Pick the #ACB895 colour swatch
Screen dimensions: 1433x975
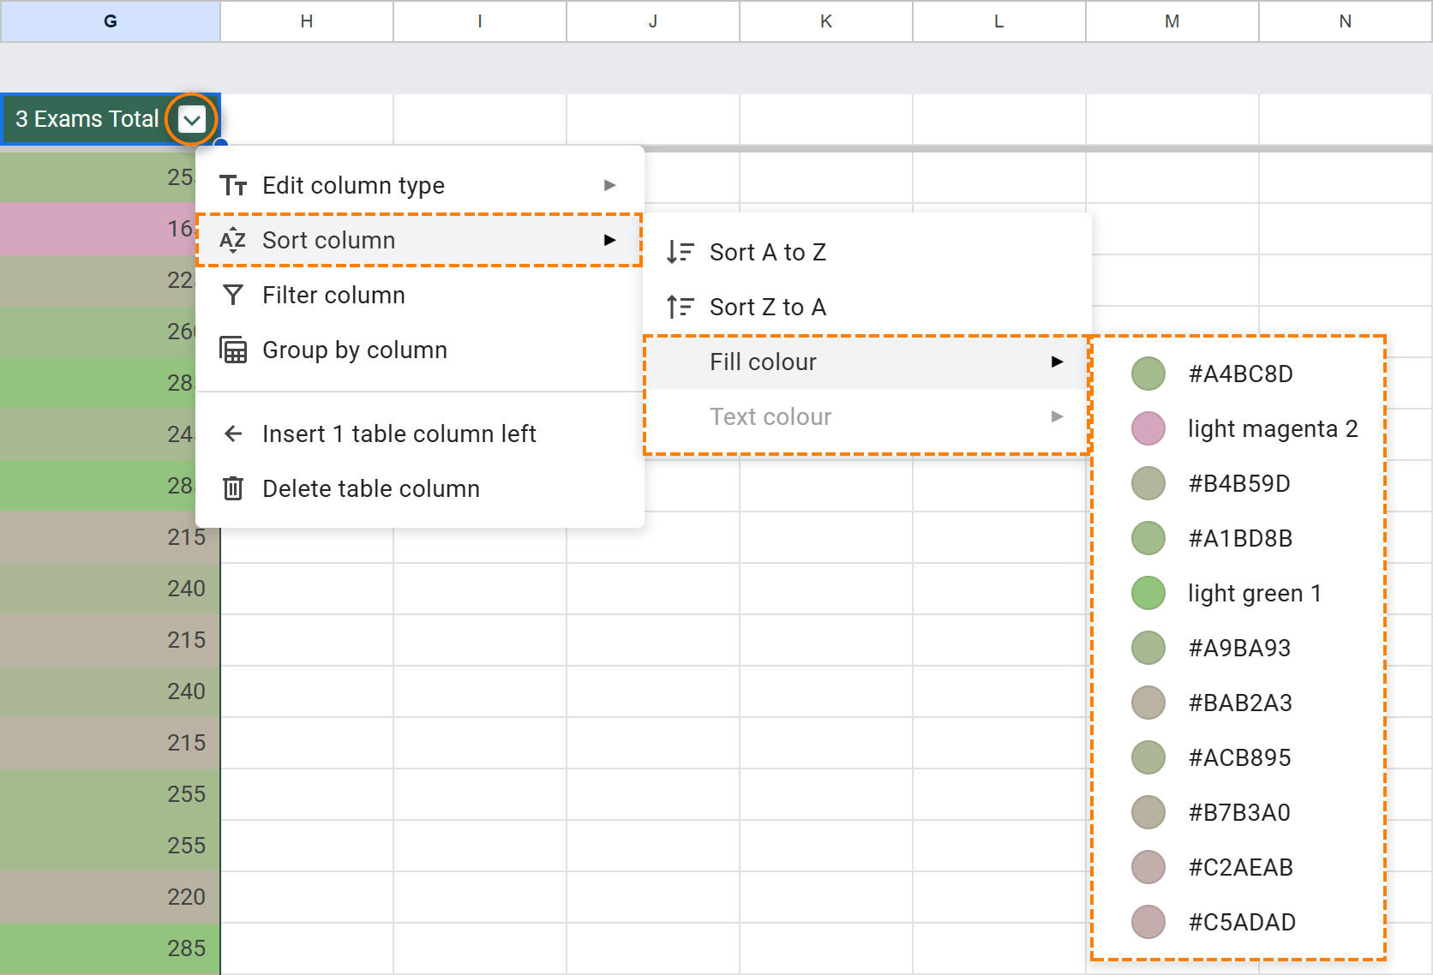[x=1148, y=757]
